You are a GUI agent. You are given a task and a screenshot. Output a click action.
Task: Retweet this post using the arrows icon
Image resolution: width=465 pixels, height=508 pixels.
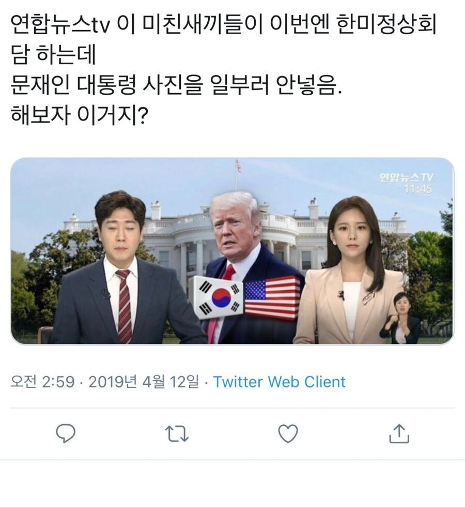coord(177,434)
